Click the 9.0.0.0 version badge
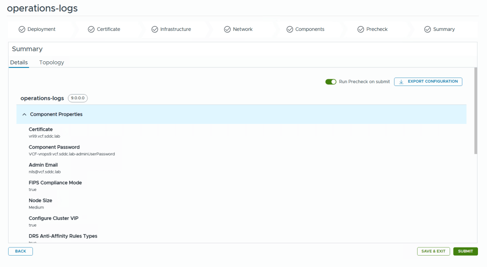The width and height of the screenshot is (487, 267). (78, 98)
